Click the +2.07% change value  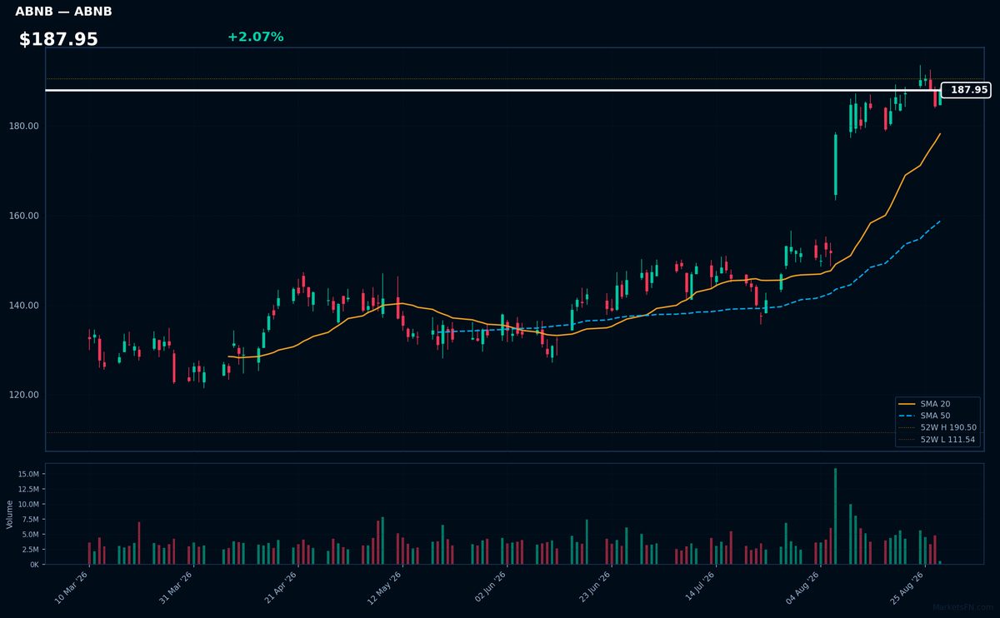(x=255, y=37)
